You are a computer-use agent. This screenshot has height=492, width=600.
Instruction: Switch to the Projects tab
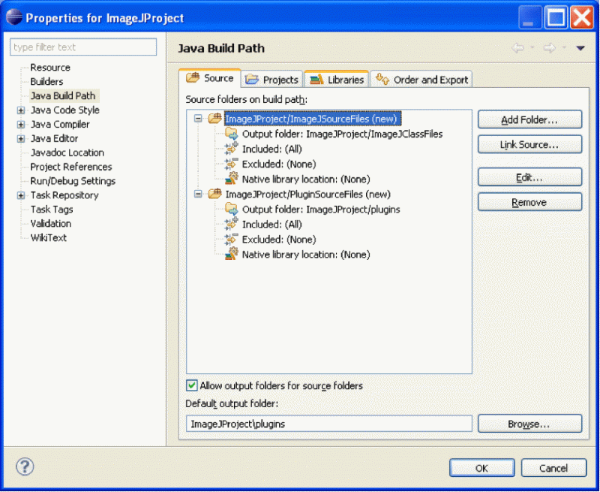point(272,80)
